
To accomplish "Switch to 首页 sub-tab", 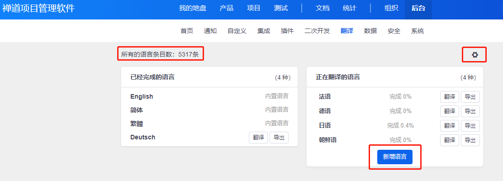I will tap(187, 31).
